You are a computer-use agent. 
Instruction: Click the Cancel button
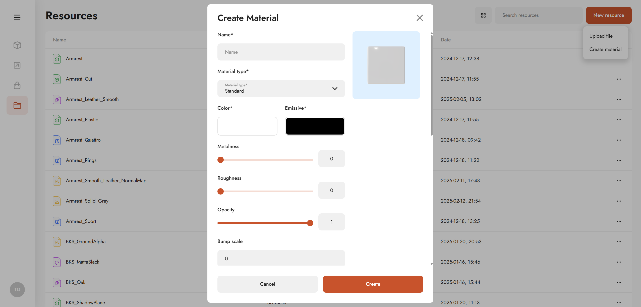pos(267,284)
